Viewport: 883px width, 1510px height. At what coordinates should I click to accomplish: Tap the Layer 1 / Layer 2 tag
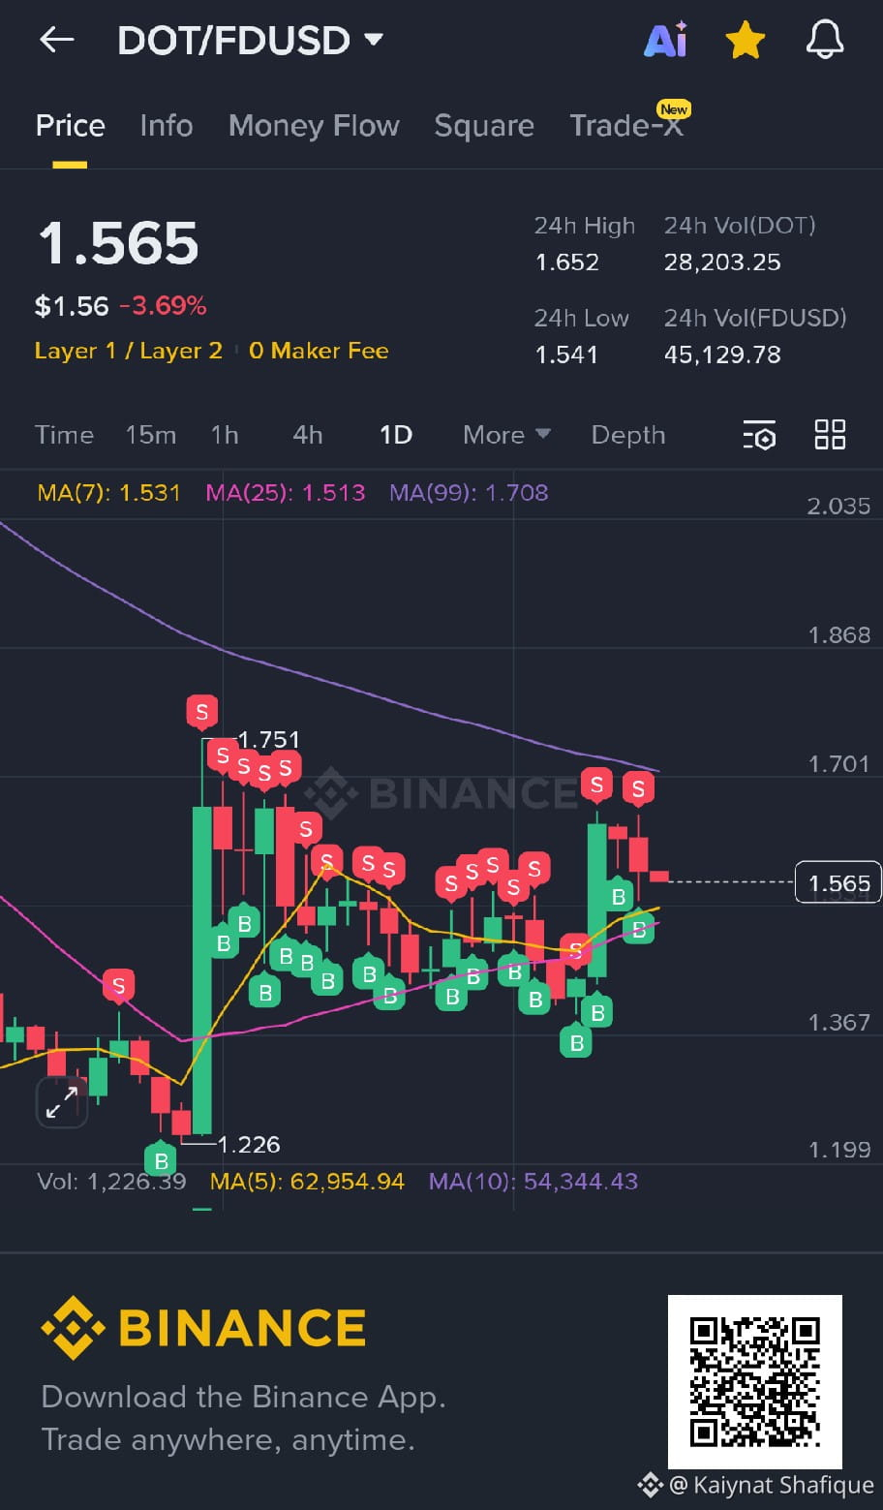pyautogui.click(x=129, y=351)
